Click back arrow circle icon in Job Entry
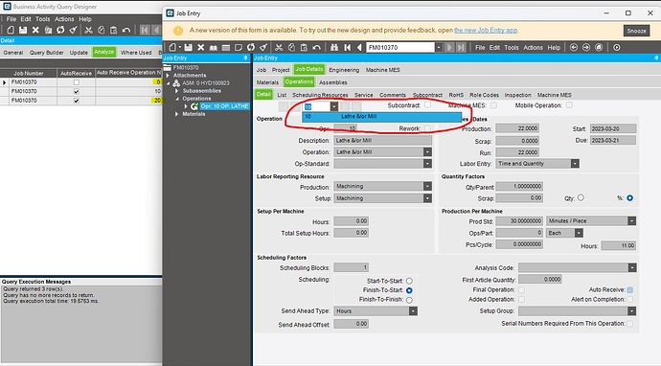The image size is (661, 366). tap(573, 48)
